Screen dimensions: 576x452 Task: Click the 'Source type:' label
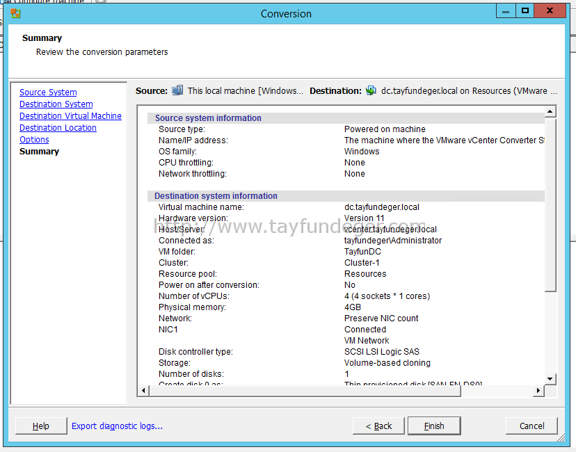click(182, 129)
